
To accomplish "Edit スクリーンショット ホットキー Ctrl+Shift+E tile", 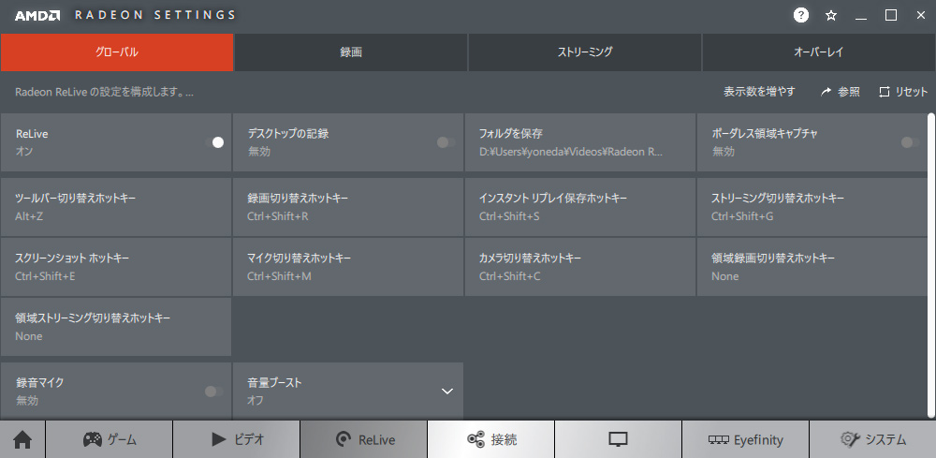I will coord(116,267).
